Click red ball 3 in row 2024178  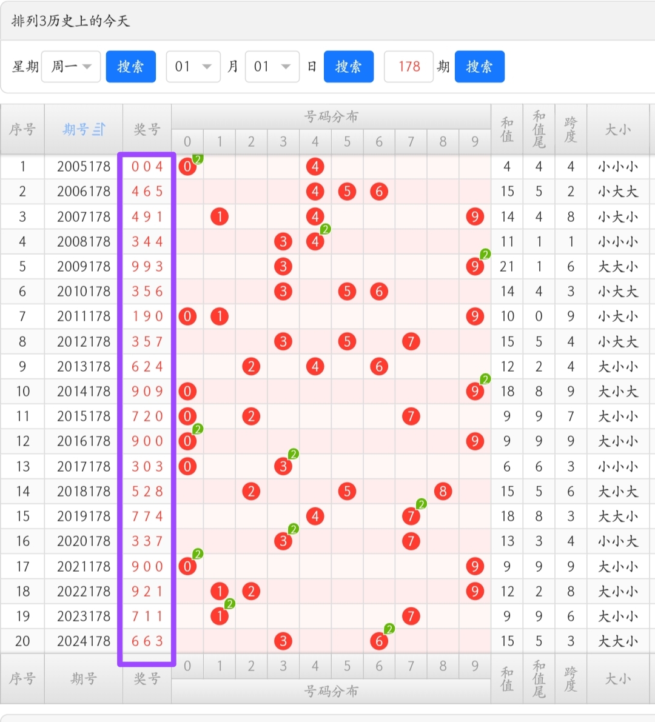(x=283, y=641)
